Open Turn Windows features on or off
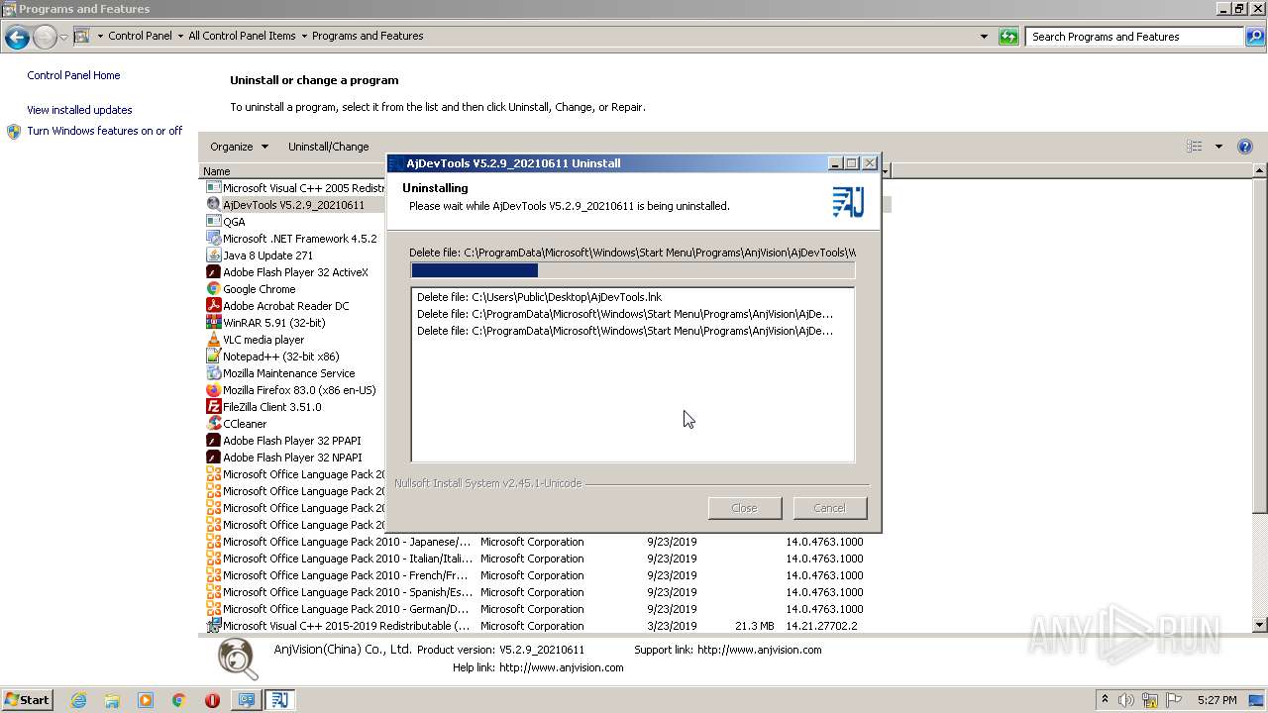Image resolution: width=1268 pixels, height=713 pixels. 104,131
